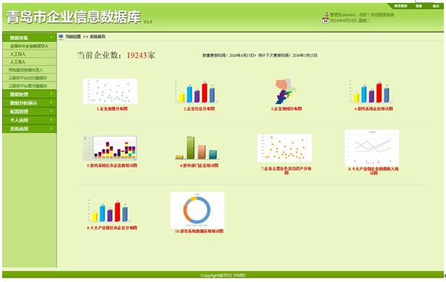Screen dimensions: 446x282
Task: Click the red 19243 enterprise count
Action: [137, 55]
